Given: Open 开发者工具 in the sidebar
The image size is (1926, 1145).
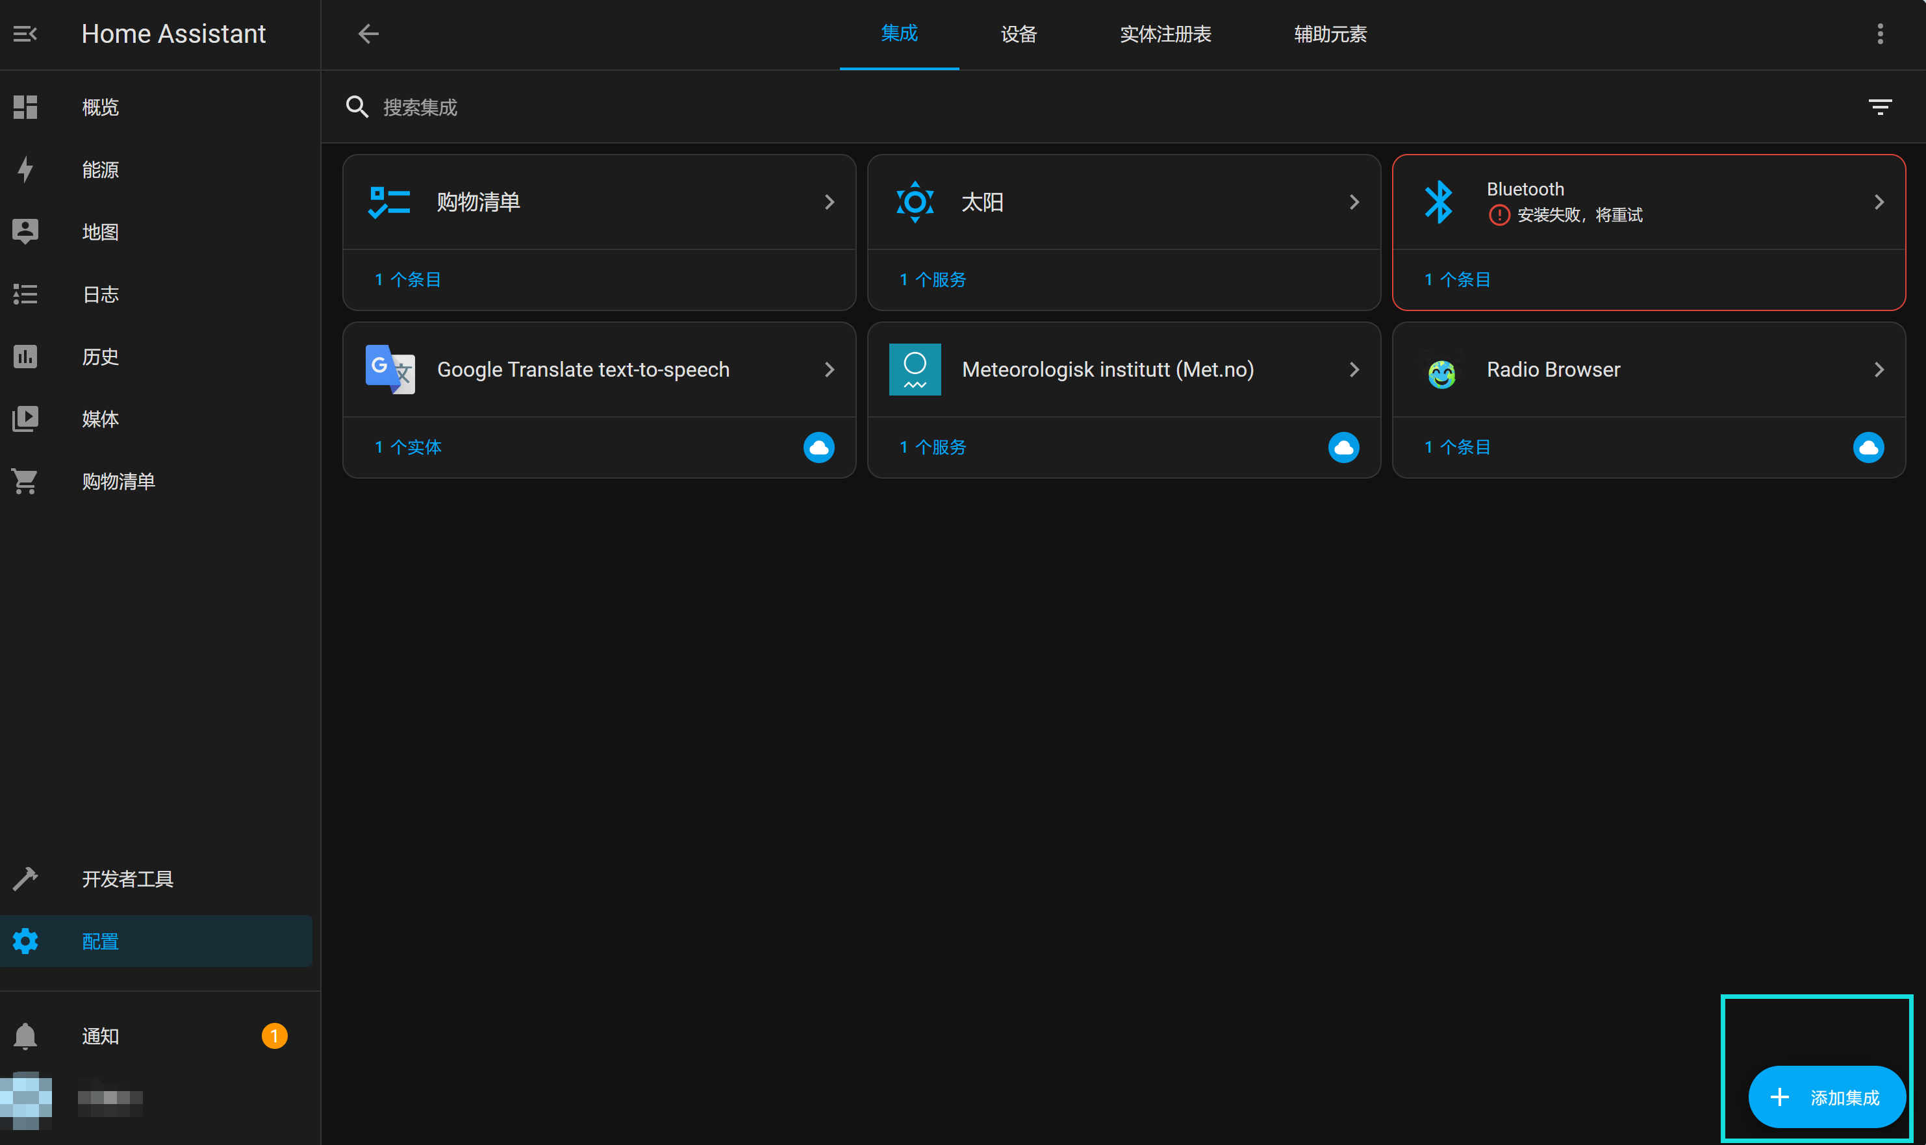Looking at the screenshot, I should click(128, 879).
